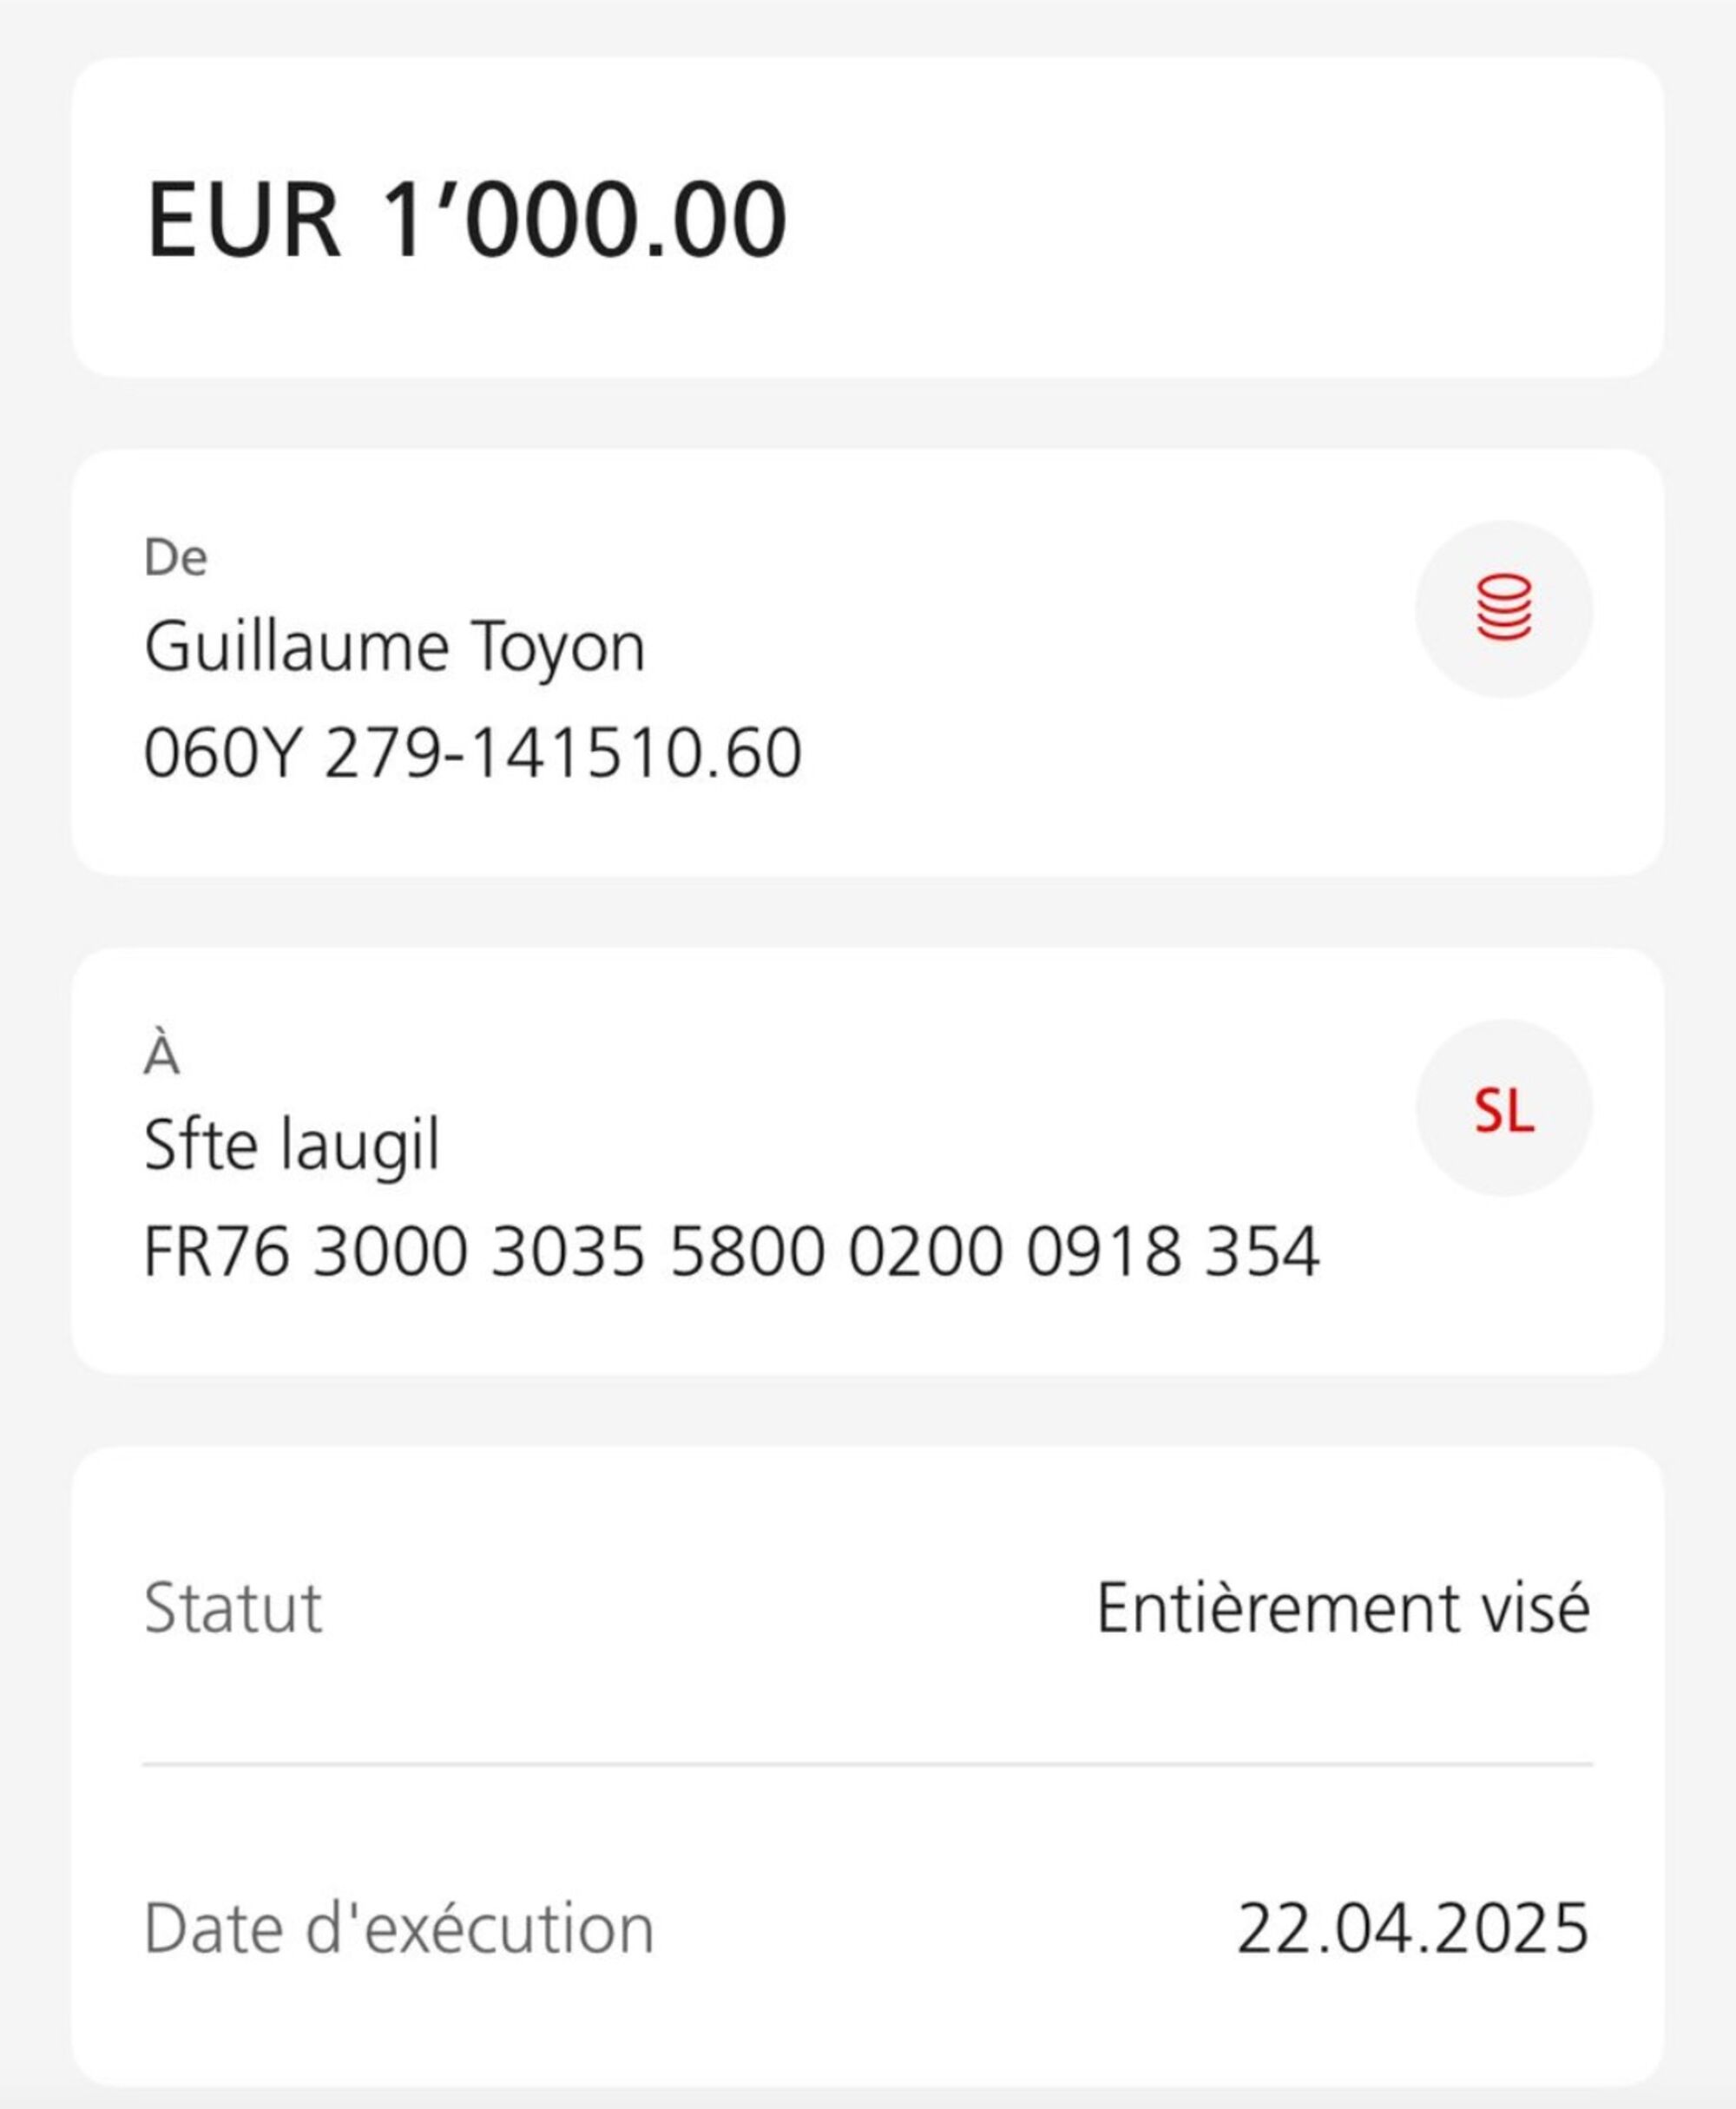This screenshot has height=2109, width=1736.
Task: Open recipient Sfte laugil
Action: click(292, 1146)
